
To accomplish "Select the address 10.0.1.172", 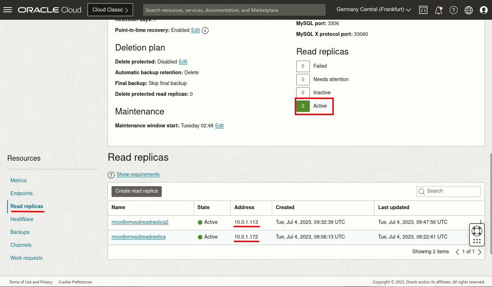I will pyautogui.click(x=246, y=237).
